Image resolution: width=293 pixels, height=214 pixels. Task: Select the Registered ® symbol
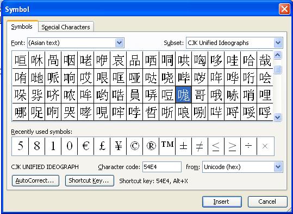pos(151,146)
